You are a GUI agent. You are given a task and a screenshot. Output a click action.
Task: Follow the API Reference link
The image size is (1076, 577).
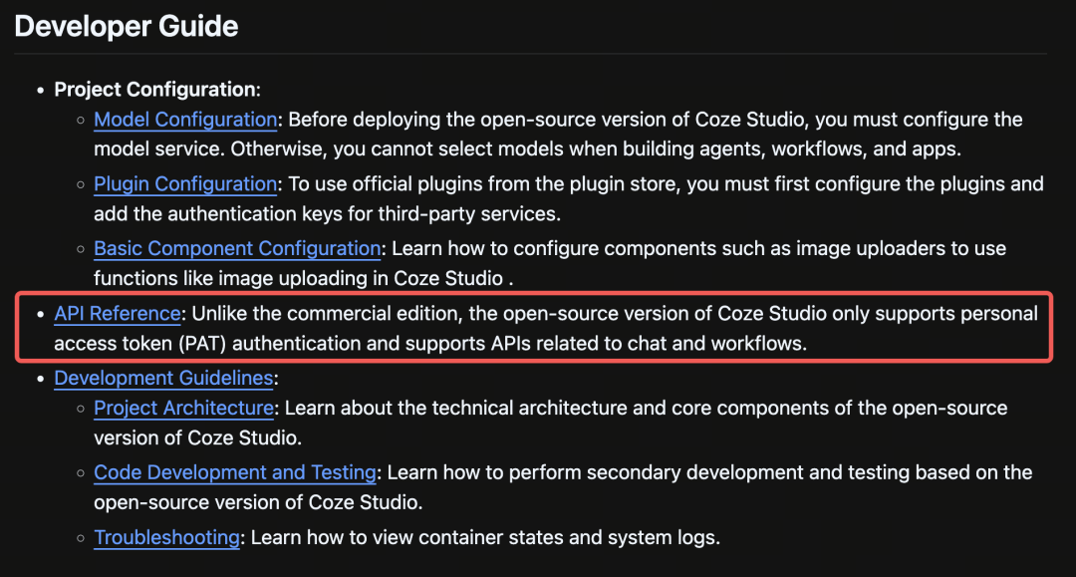[118, 314]
